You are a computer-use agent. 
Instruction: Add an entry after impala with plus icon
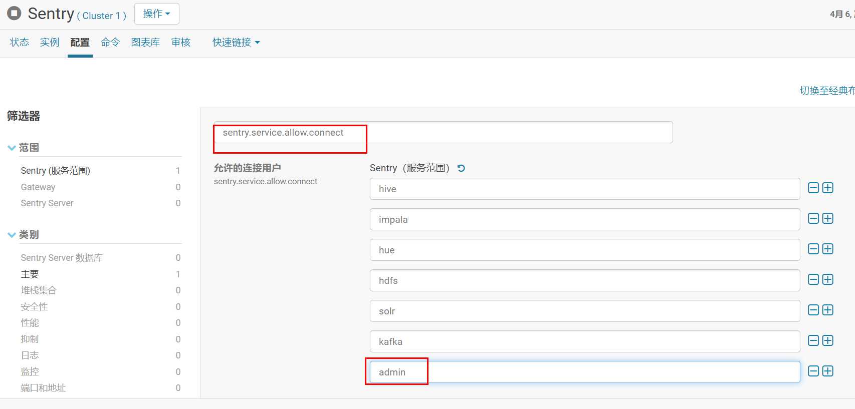click(828, 218)
